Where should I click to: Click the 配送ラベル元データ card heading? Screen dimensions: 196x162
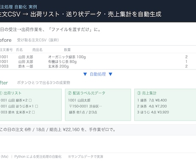pos(89,93)
